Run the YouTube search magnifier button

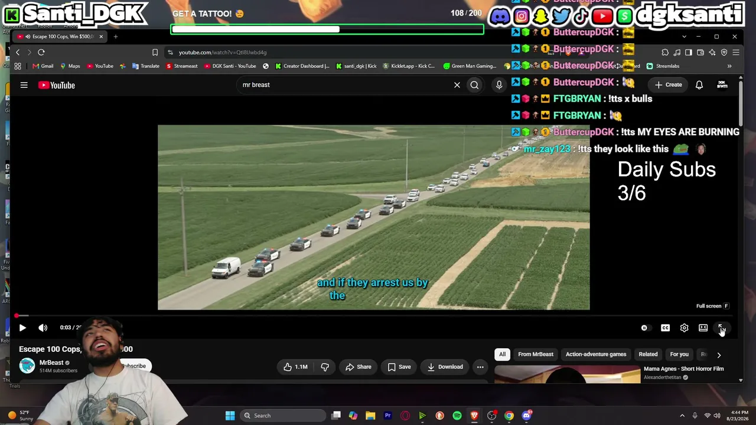pos(474,85)
